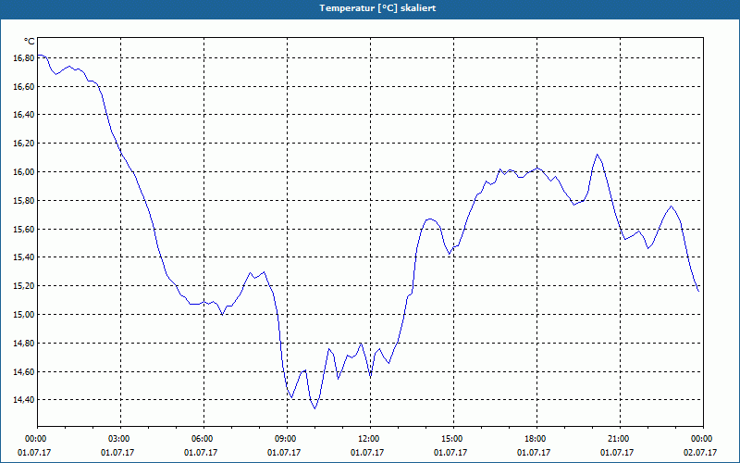
Task: Click the 01.07.17 date under 06:00
Action: 201,453
